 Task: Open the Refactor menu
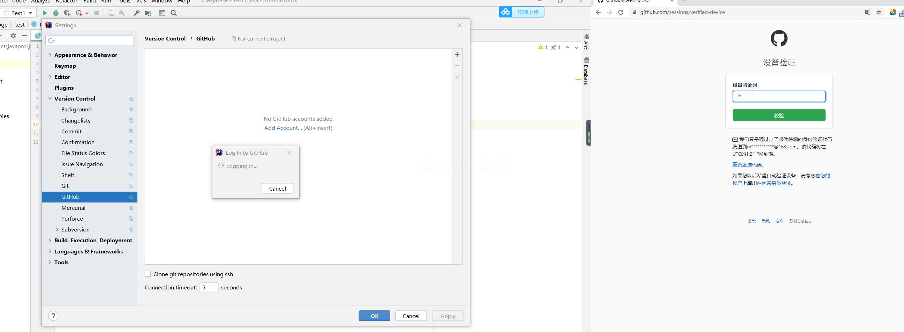tap(66, 1)
